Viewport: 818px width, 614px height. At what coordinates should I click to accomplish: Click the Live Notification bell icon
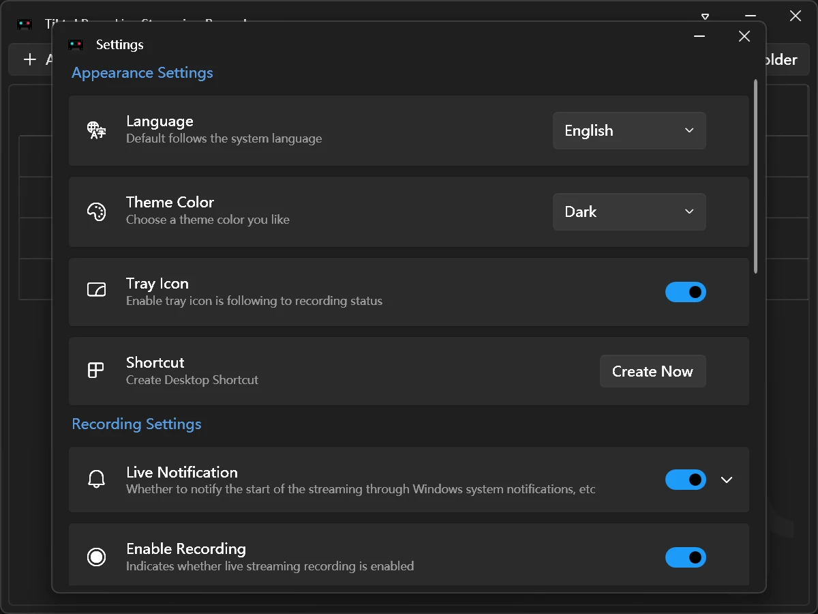click(96, 479)
